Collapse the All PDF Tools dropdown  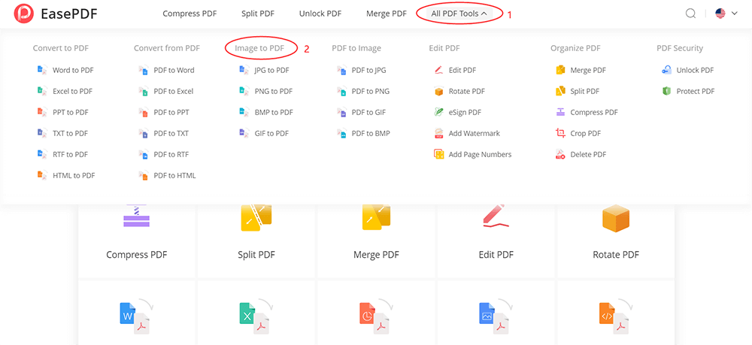(459, 14)
